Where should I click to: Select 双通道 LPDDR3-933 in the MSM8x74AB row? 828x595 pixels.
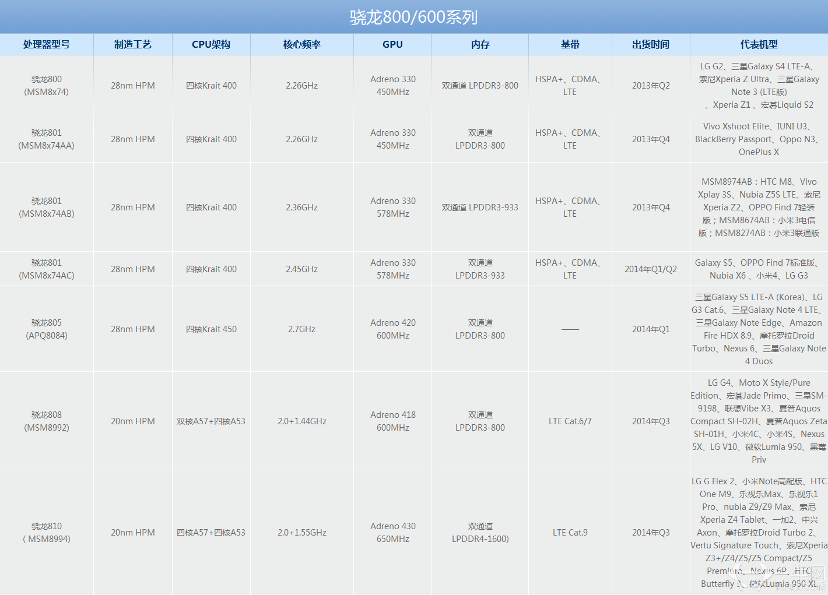(x=480, y=207)
